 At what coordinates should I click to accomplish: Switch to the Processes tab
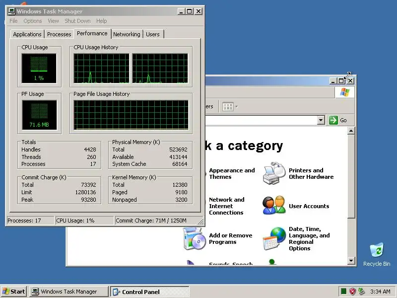point(59,34)
